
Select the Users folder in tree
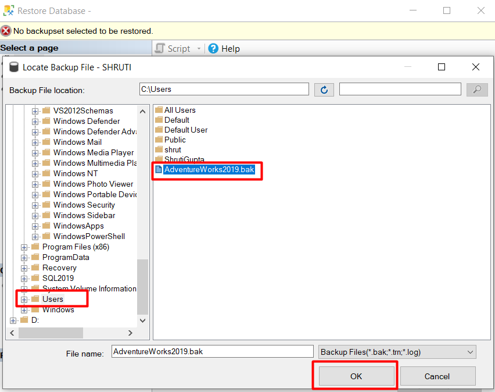53,299
